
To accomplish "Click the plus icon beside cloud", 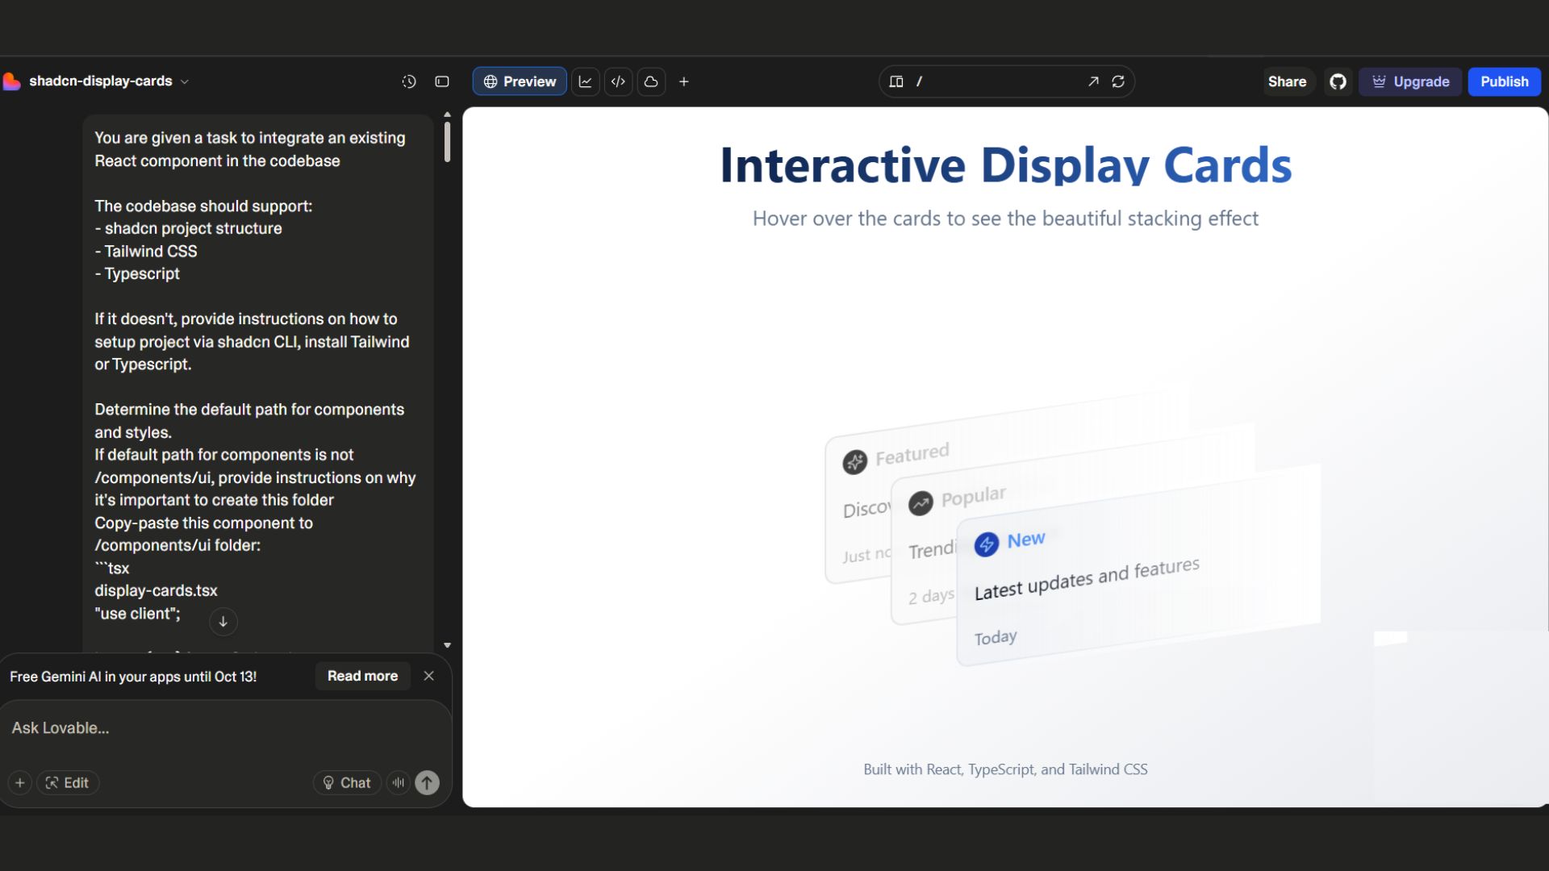I will point(684,81).
